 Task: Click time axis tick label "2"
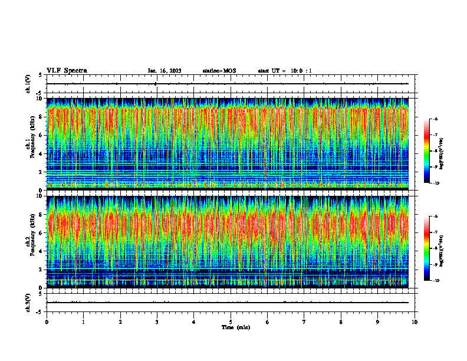tap(120, 322)
